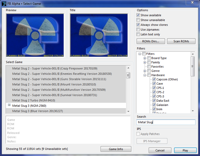Uncheck Capcom (Other) hardware filter
The width and height of the screenshot is (200, 156).
(154, 79)
